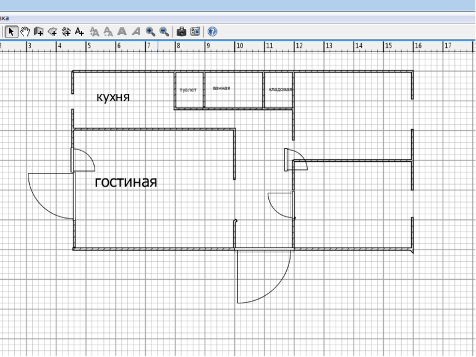The image size is (476, 357).
Task: Click the 'туалет' room label
Action: 188,90
